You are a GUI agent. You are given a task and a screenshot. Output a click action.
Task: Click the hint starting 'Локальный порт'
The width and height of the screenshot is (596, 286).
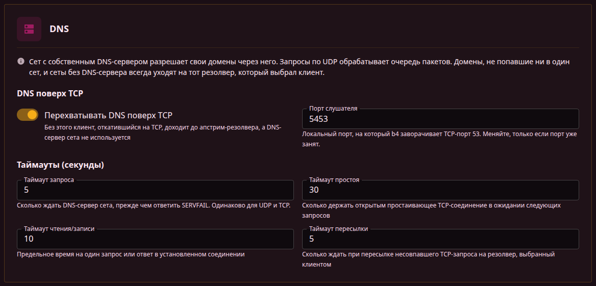tap(439, 139)
